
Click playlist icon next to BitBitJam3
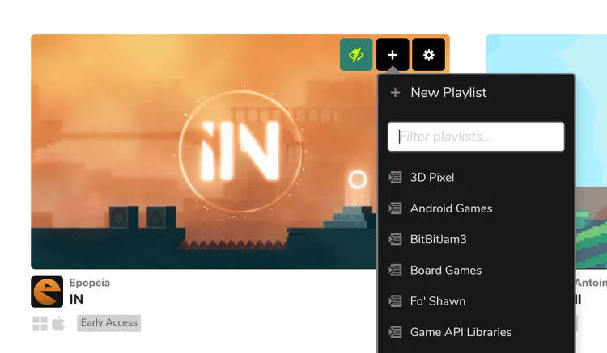395,239
